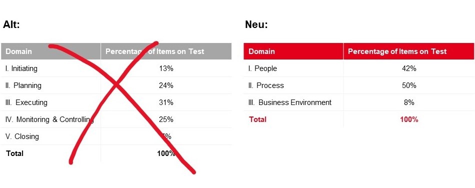The width and height of the screenshot is (475, 188).
Task: Click 'I. People' row label
Action: coord(262,68)
